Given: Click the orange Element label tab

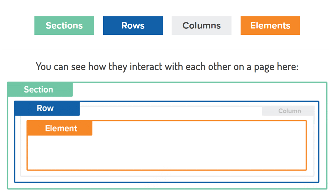Looking at the screenshot, I should [59, 128].
